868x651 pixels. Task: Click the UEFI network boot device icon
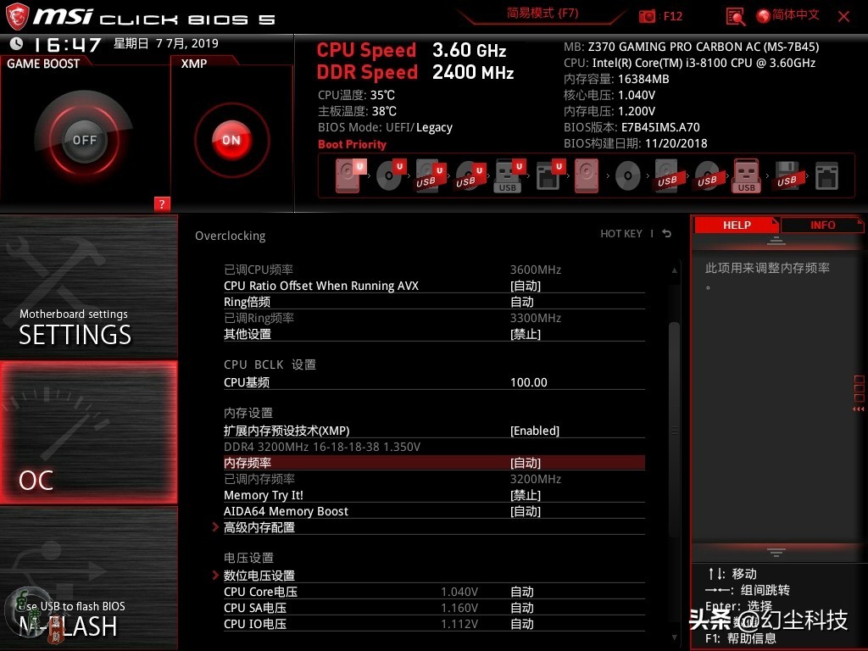549,175
